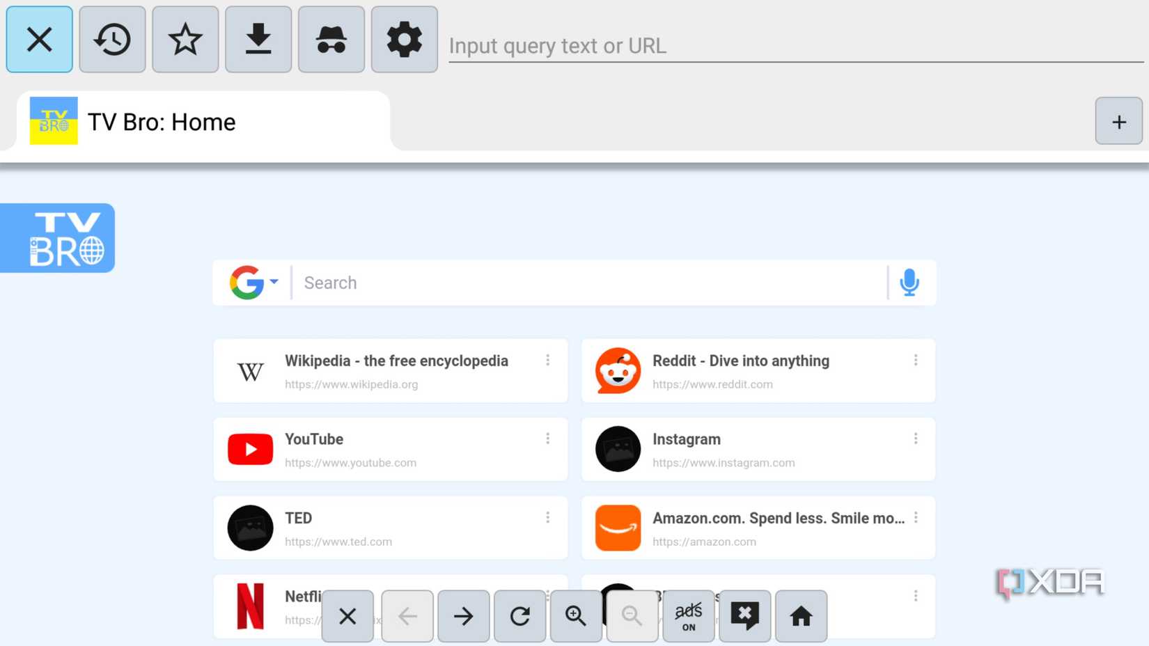The height and width of the screenshot is (646, 1149).
Task: Open the YouTube shortcut card
Action: coord(391,450)
